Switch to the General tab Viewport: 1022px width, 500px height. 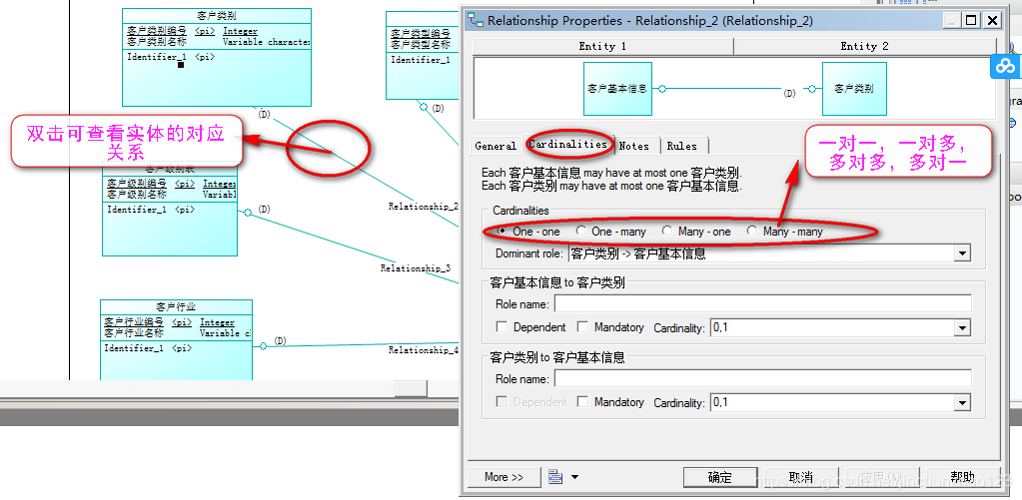[496, 146]
